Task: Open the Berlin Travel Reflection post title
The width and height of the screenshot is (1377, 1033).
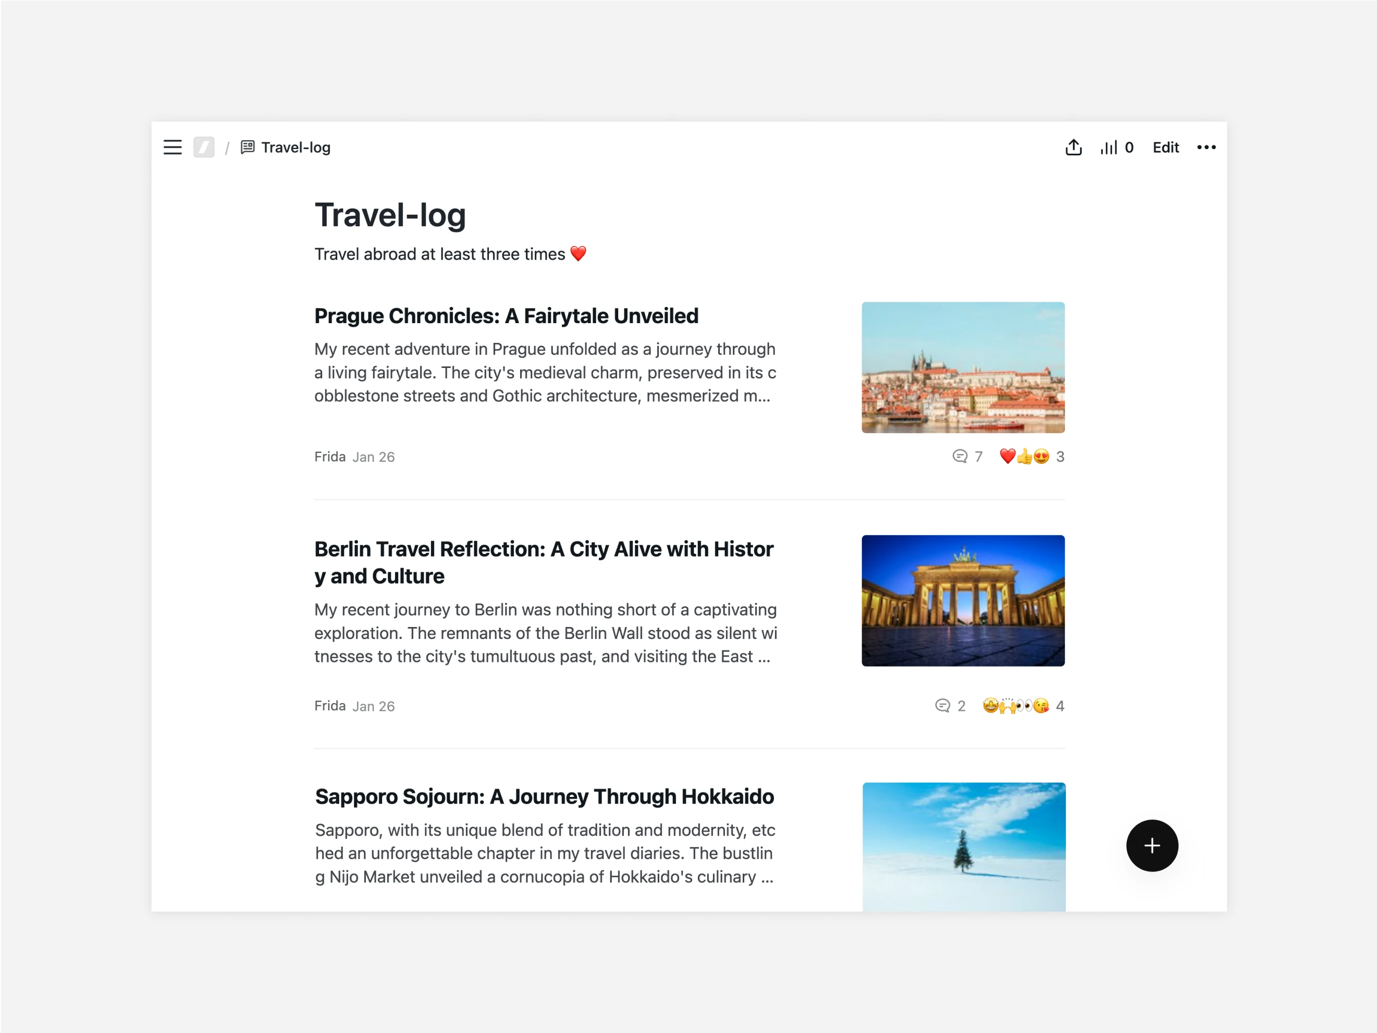Action: tap(544, 562)
